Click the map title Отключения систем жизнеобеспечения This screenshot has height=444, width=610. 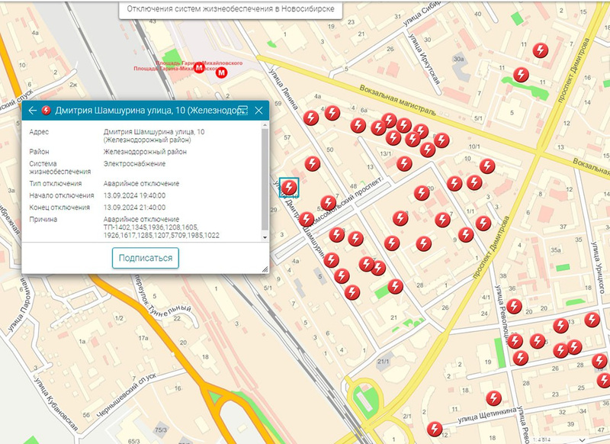pyautogui.click(x=230, y=11)
